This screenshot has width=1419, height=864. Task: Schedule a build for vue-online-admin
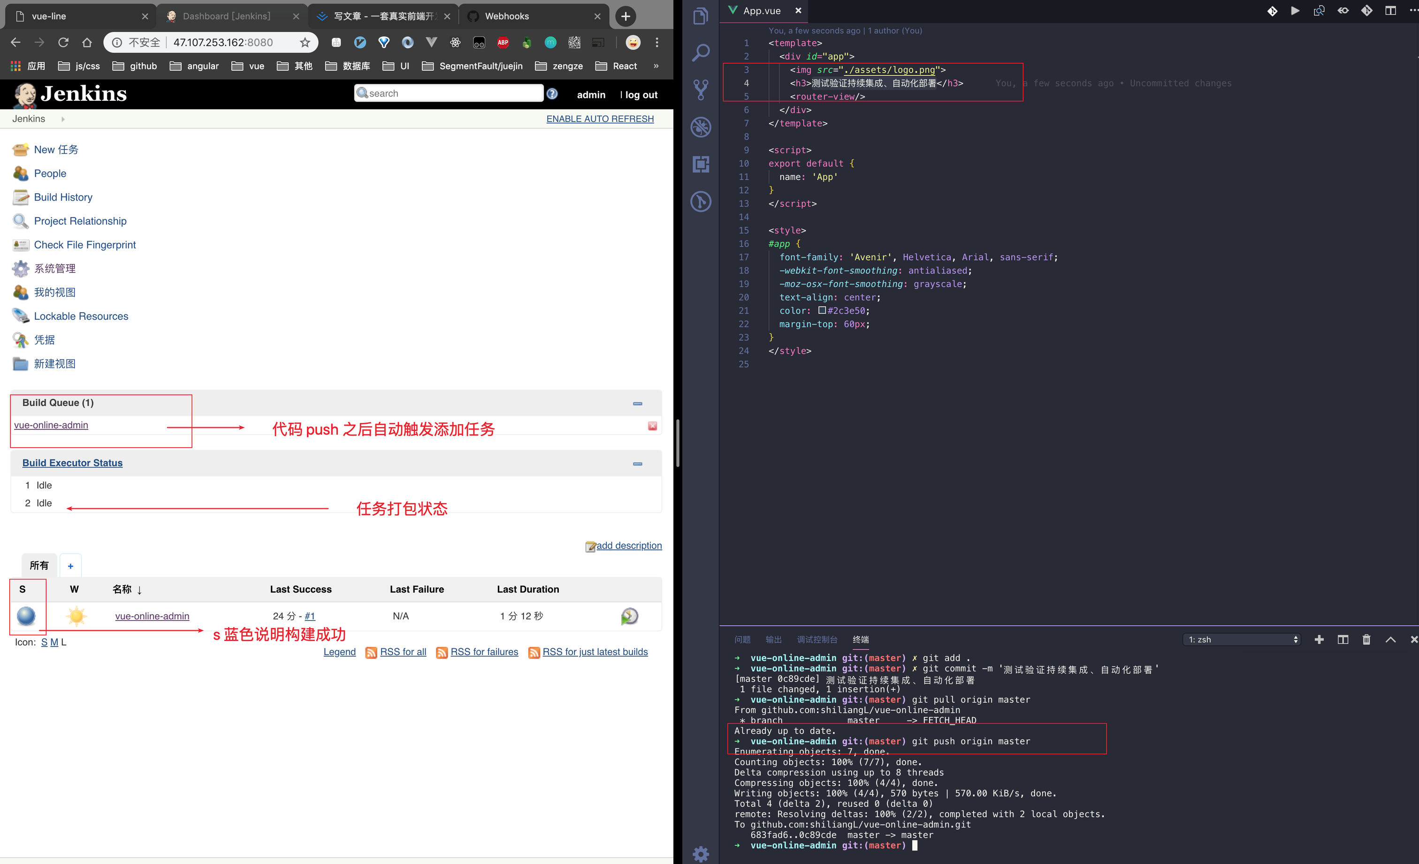[629, 616]
